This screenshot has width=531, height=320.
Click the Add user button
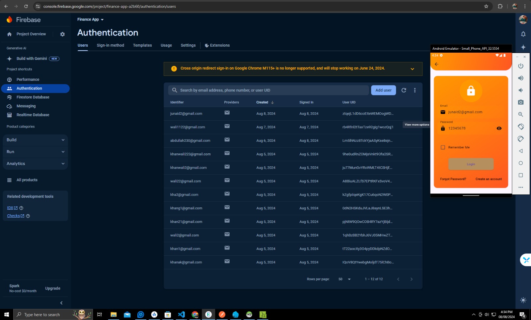tap(383, 90)
